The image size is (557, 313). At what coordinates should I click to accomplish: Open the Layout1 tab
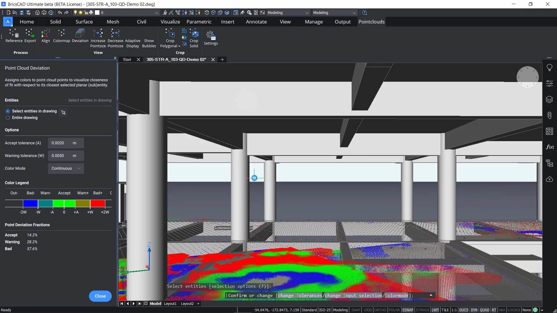click(x=170, y=303)
